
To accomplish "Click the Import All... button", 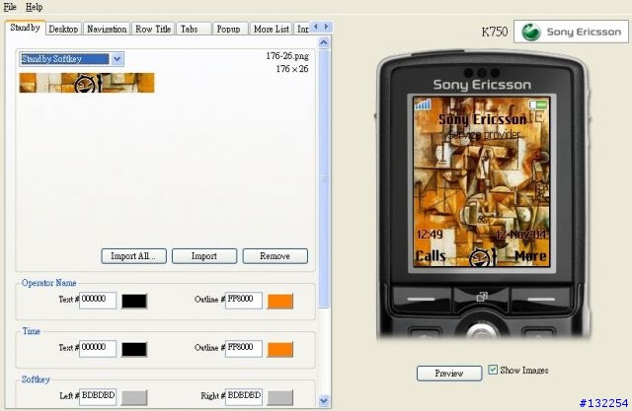I will click(x=133, y=256).
